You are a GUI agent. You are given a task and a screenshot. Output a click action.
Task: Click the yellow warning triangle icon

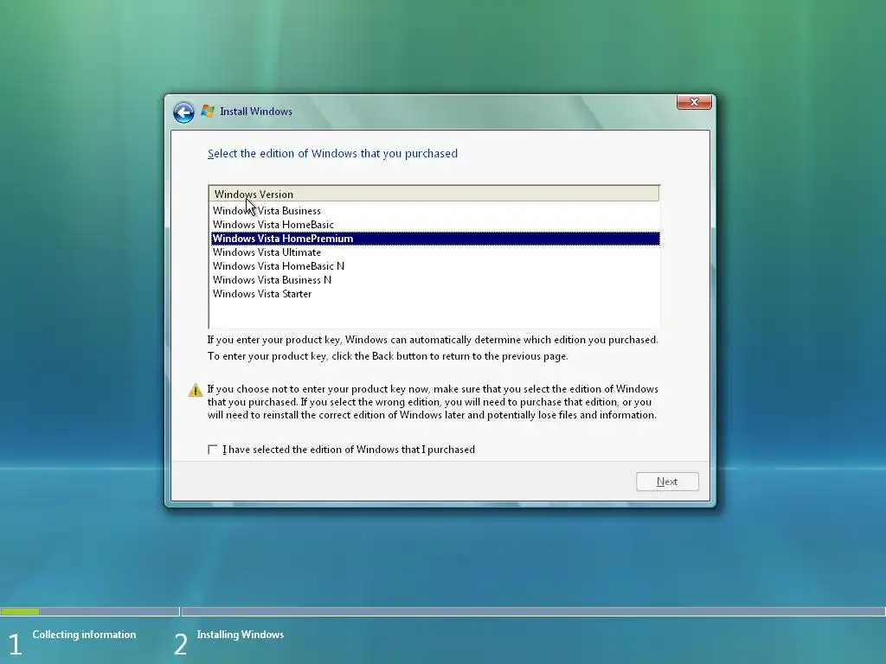[196, 390]
